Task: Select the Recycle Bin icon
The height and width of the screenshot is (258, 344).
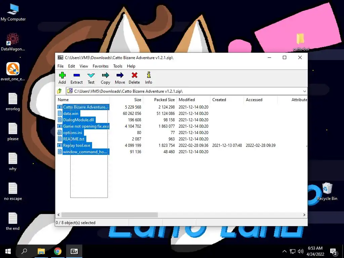Action: click(327, 191)
